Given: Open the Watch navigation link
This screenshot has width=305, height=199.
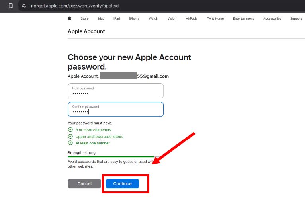Looking at the screenshot, I should click(x=153, y=18).
